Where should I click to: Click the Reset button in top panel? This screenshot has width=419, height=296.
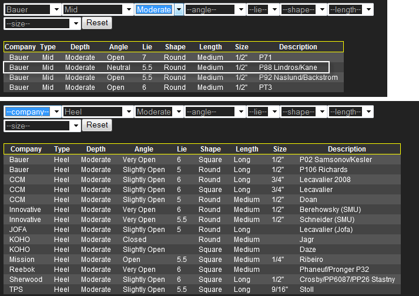(x=97, y=23)
